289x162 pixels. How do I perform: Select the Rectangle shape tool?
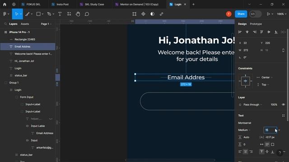coord(38,14)
